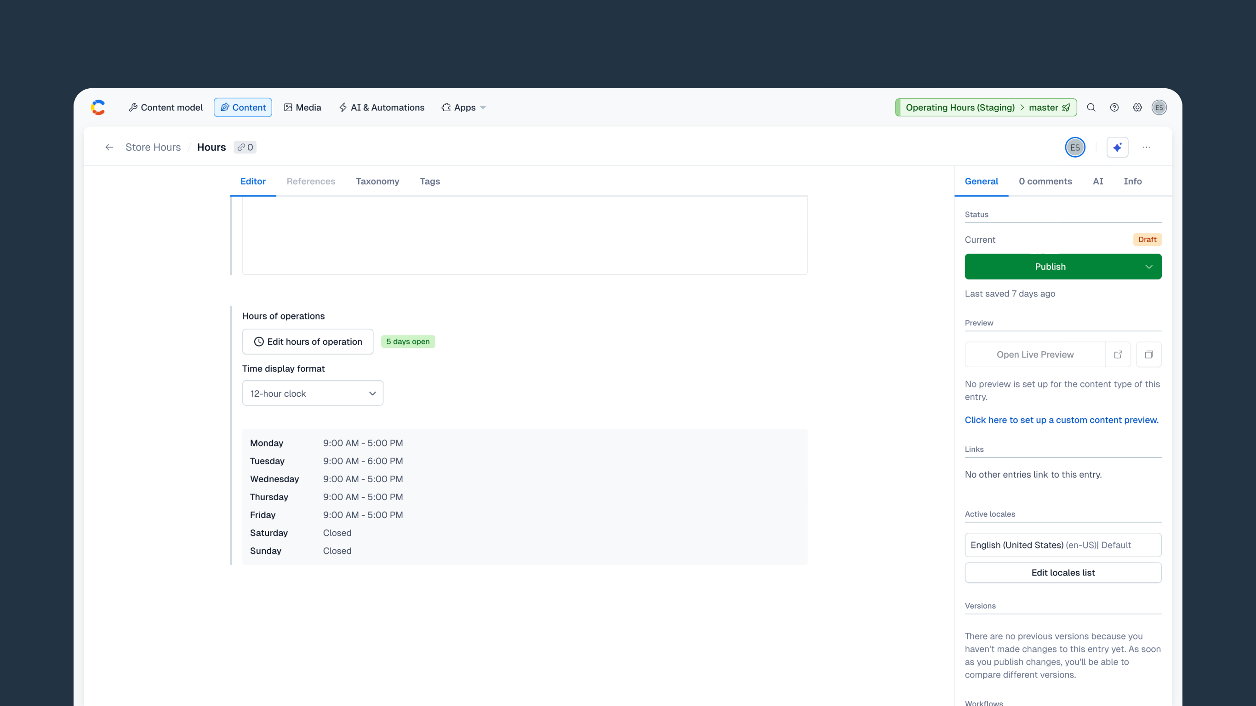
Task: Open live preview in new tab icon
Action: [1118, 354]
